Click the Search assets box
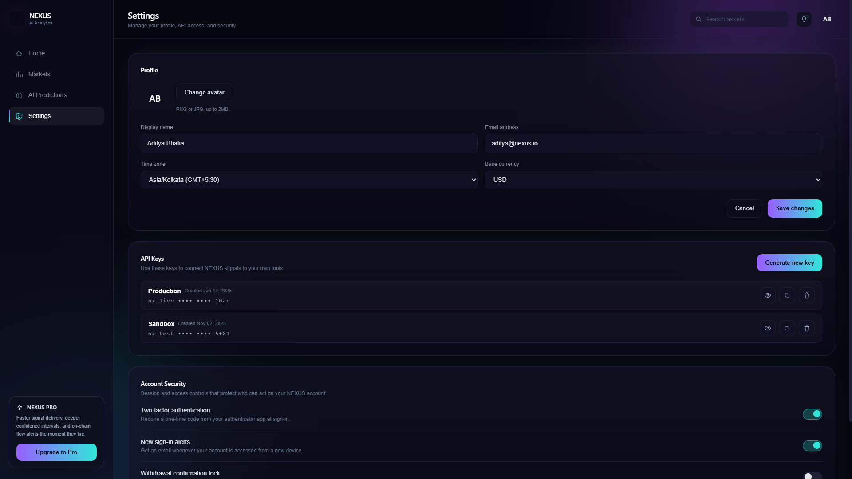 click(x=739, y=19)
